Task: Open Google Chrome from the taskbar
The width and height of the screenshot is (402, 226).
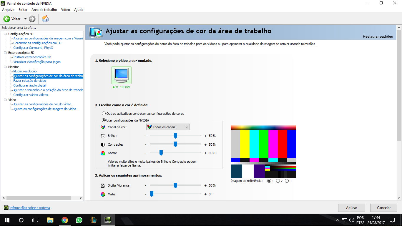Action: click(x=65, y=220)
